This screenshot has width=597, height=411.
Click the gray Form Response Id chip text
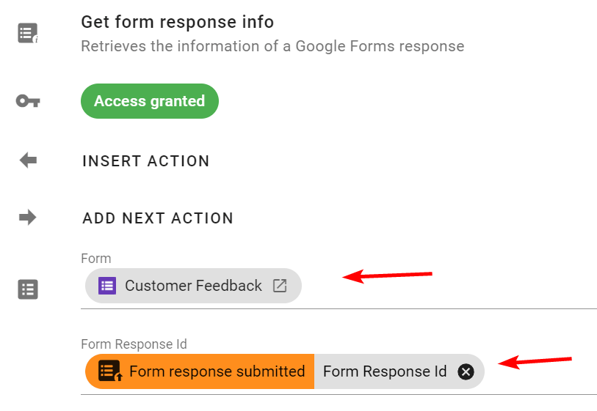384,371
